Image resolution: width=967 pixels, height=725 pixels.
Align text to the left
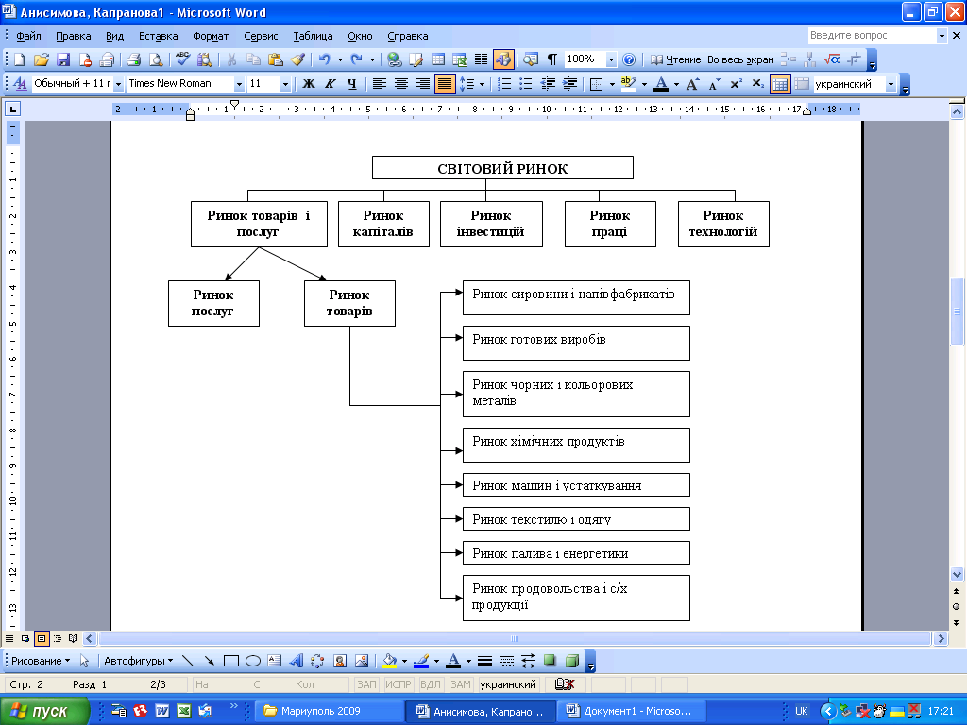pos(380,84)
